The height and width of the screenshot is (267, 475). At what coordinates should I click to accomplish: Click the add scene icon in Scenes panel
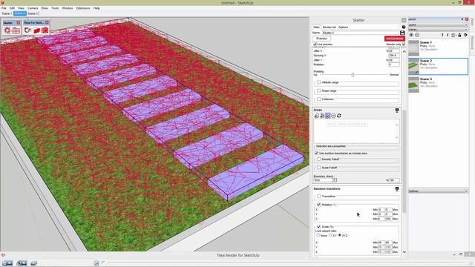[411, 35]
